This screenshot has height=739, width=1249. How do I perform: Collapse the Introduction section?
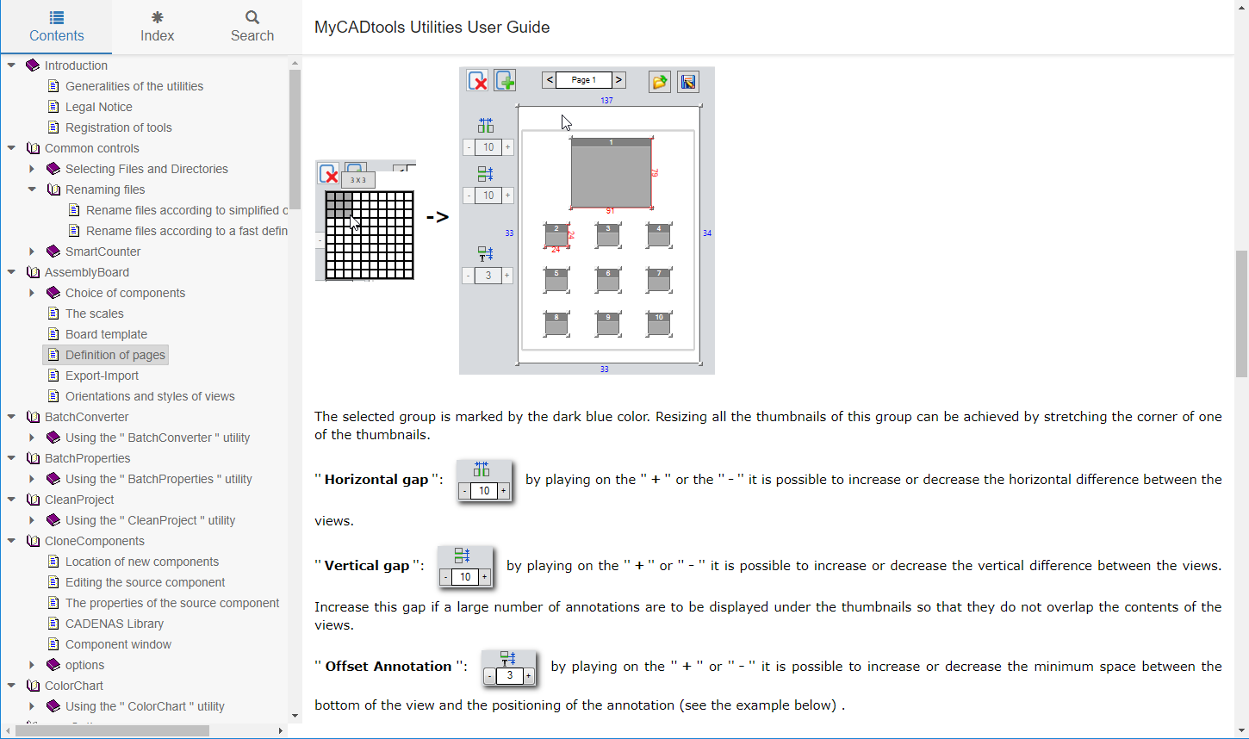tap(11, 65)
